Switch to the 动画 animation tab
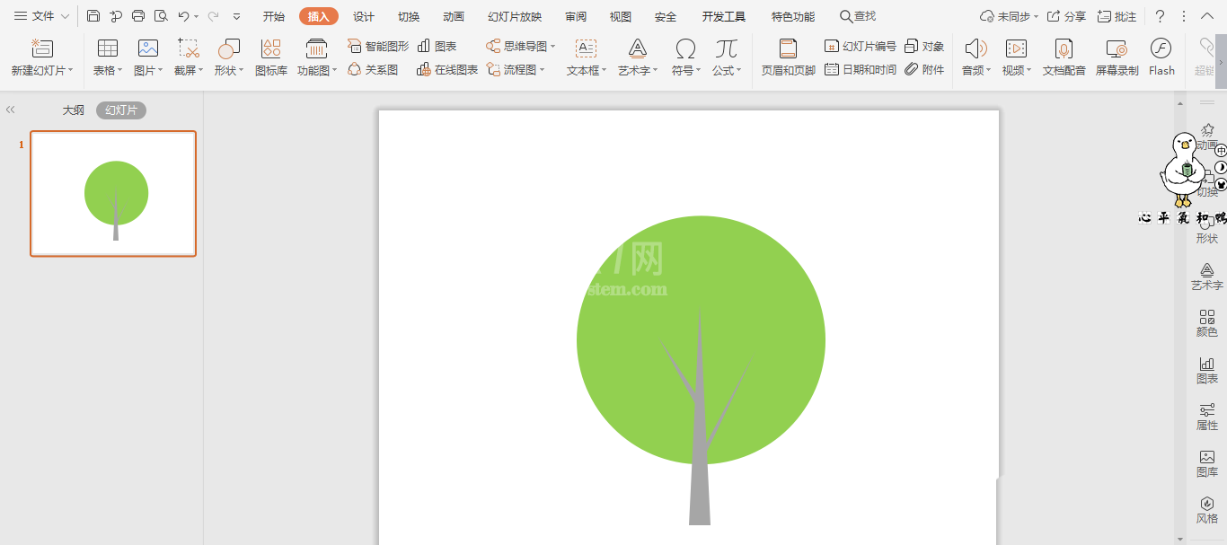The width and height of the screenshot is (1227, 545). tap(454, 16)
